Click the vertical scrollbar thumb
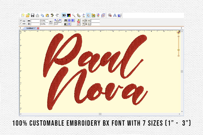This screenshot has width=203, height=135. [x=182, y=71]
